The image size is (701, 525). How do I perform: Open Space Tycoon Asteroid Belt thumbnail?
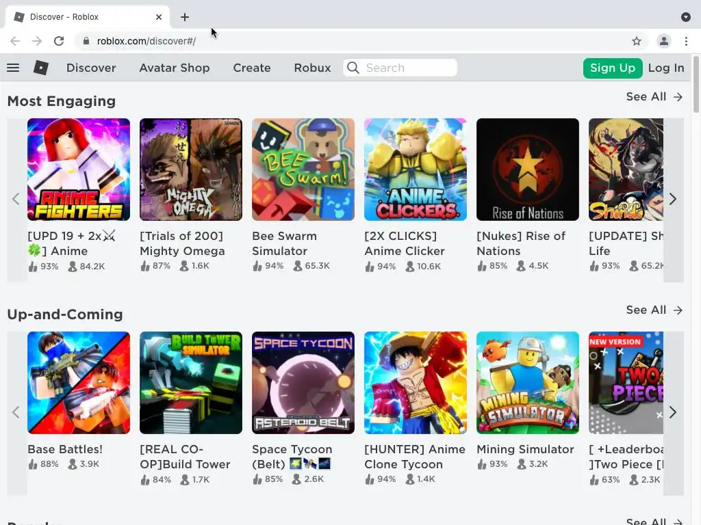303,383
